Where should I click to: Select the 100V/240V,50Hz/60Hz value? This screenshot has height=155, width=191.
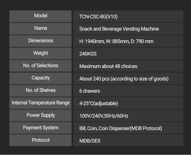pyautogui.click(x=104, y=116)
